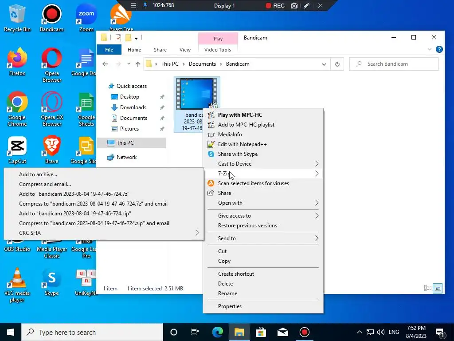Show hidden system tray icons
454x341 pixels.
click(x=359, y=332)
